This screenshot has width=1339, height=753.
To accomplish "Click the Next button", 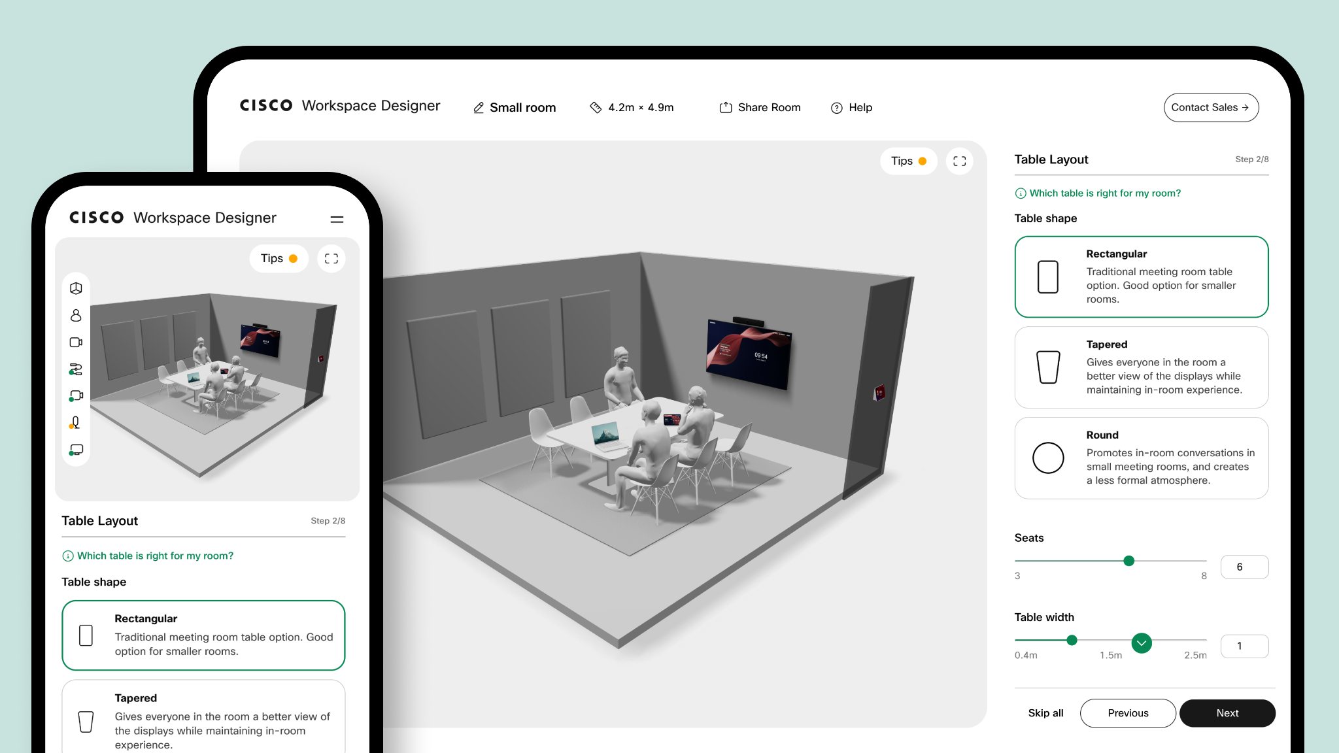I will click(1227, 713).
